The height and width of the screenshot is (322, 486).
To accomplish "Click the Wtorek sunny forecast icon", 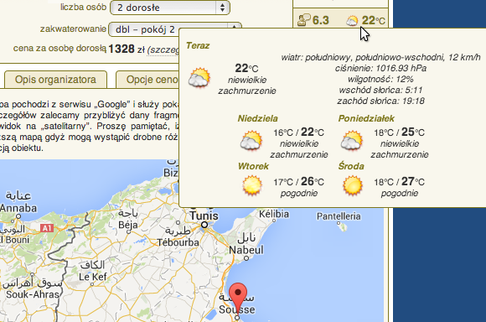I will click(x=252, y=185).
